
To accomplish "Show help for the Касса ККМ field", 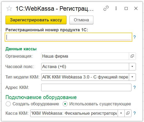I will pyautogui.click(x=135, y=113).
